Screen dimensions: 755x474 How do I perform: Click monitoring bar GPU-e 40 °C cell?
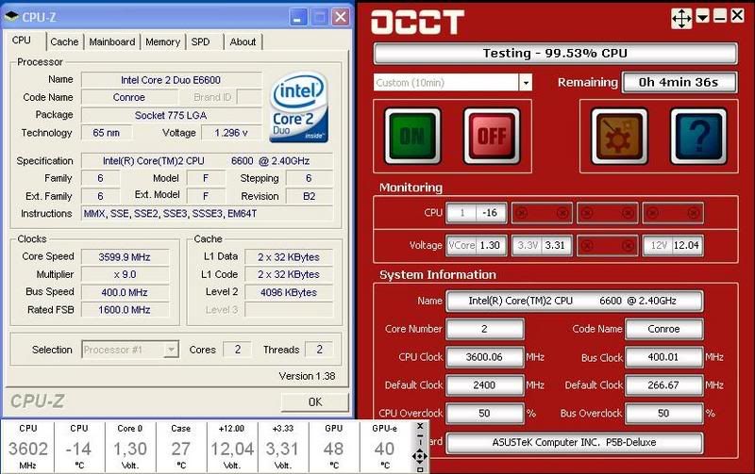tap(384, 447)
